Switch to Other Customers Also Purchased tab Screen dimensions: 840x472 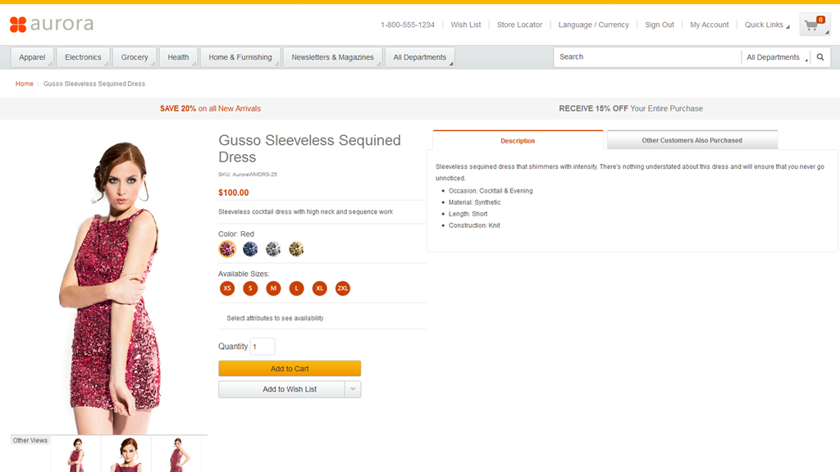(692, 140)
